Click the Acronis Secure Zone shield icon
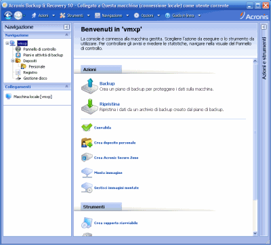The image size is (271, 245). click(x=87, y=158)
